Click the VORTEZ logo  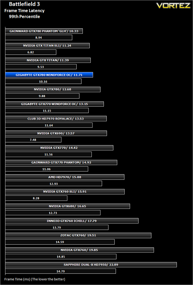(173, 5)
